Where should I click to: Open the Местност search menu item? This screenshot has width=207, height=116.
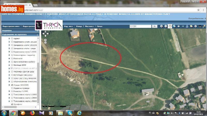89,26
